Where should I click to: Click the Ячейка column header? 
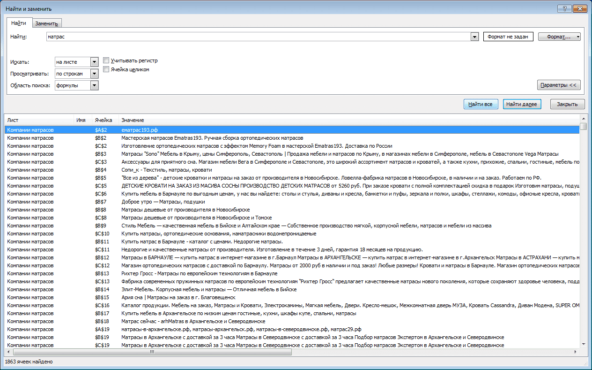[105, 121]
